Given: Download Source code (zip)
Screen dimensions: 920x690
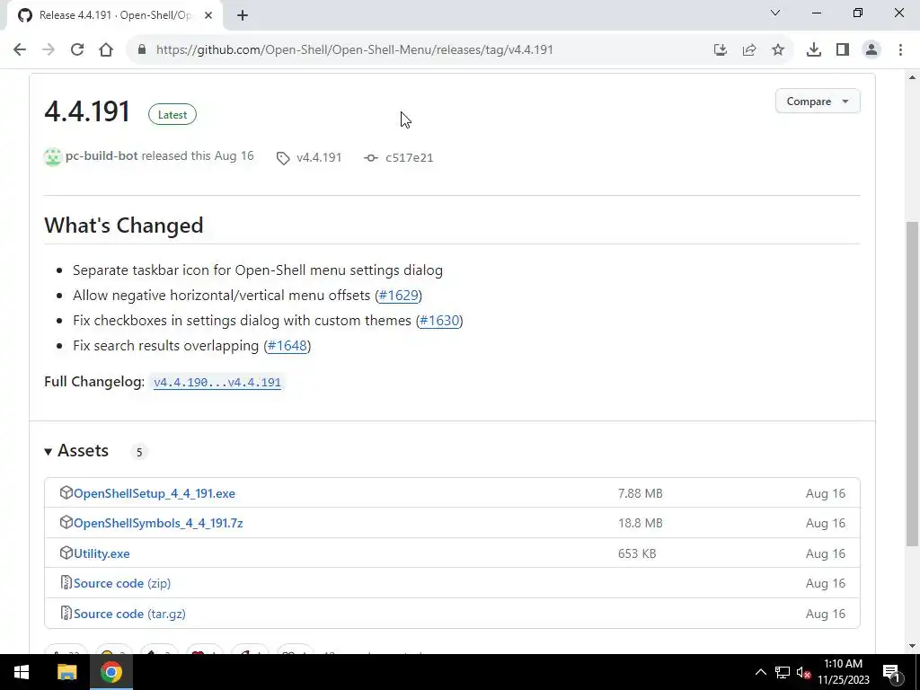Looking at the screenshot, I should [x=122, y=583].
